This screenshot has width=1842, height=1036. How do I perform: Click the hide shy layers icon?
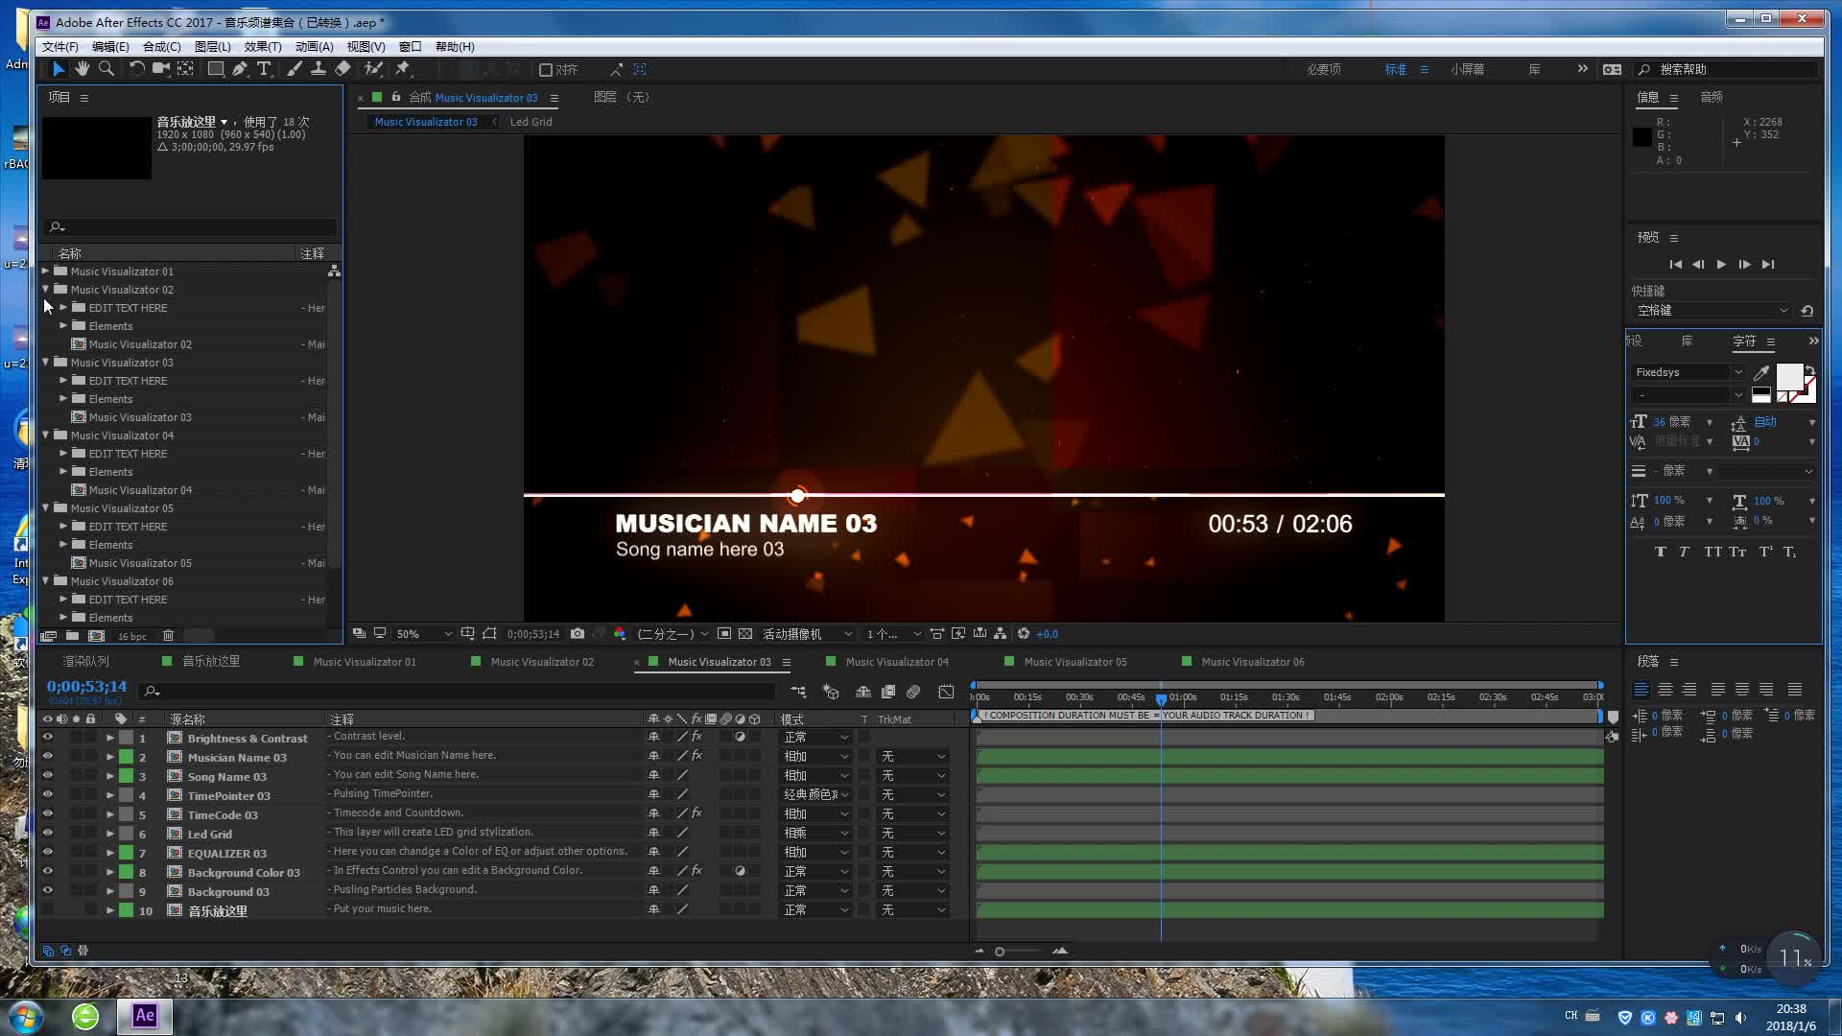[x=863, y=692]
